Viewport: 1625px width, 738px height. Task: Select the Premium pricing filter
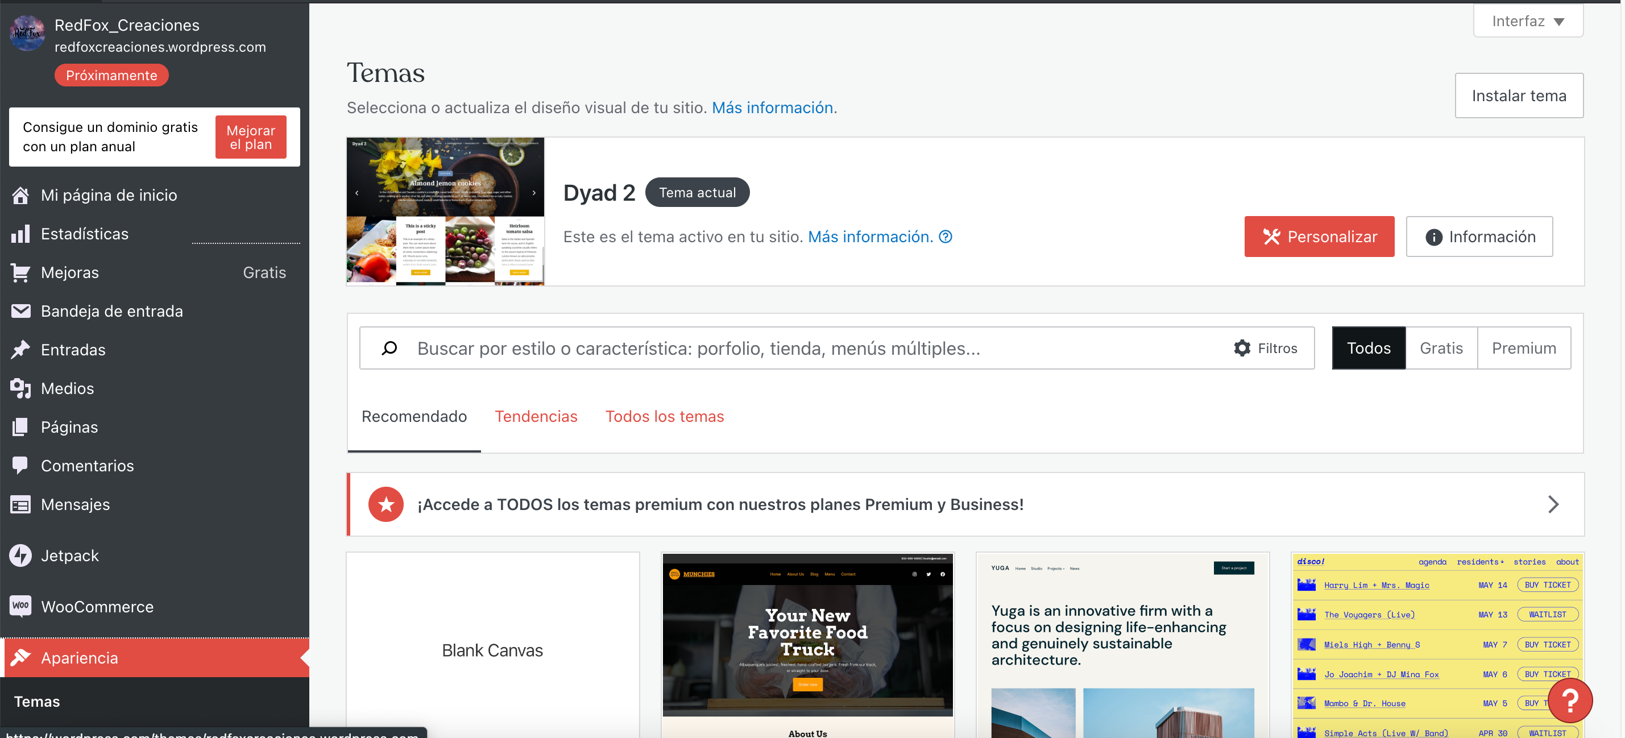point(1523,348)
